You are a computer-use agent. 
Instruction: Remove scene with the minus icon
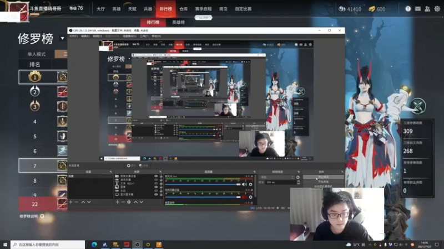coord(76,202)
